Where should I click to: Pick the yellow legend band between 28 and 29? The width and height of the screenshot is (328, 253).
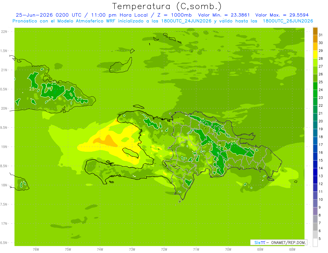click(x=315, y=55)
